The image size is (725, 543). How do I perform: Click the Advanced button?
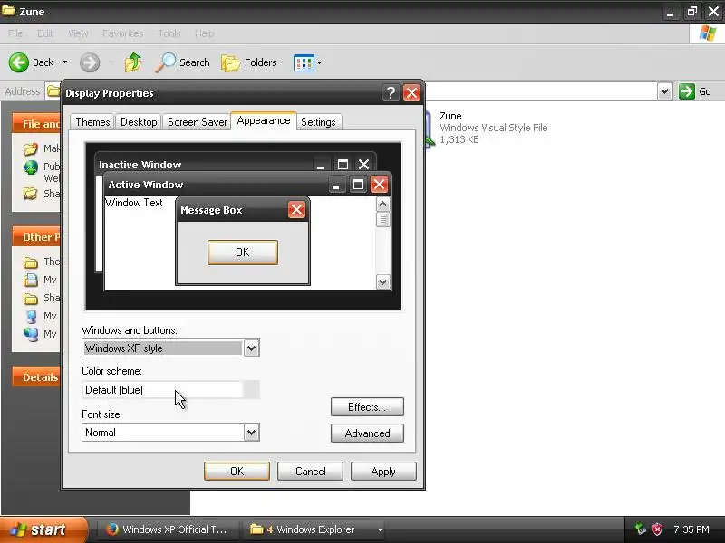pos(367,433)
